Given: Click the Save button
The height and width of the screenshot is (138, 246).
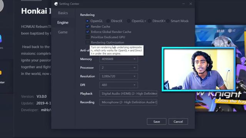Looking at the screenshot, I should pyautogui.click(x=156, y=122).
